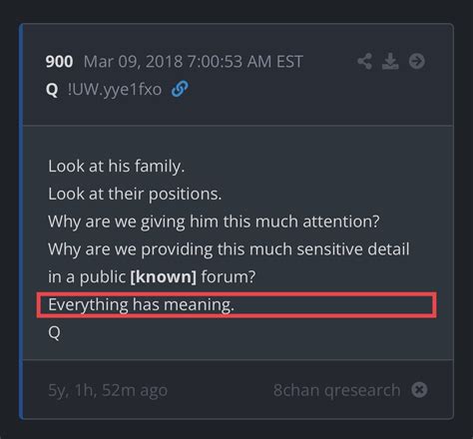This screenshot has width=473, height=439.
Task: Click the word forum? in post body
Action: click(229, 276)
